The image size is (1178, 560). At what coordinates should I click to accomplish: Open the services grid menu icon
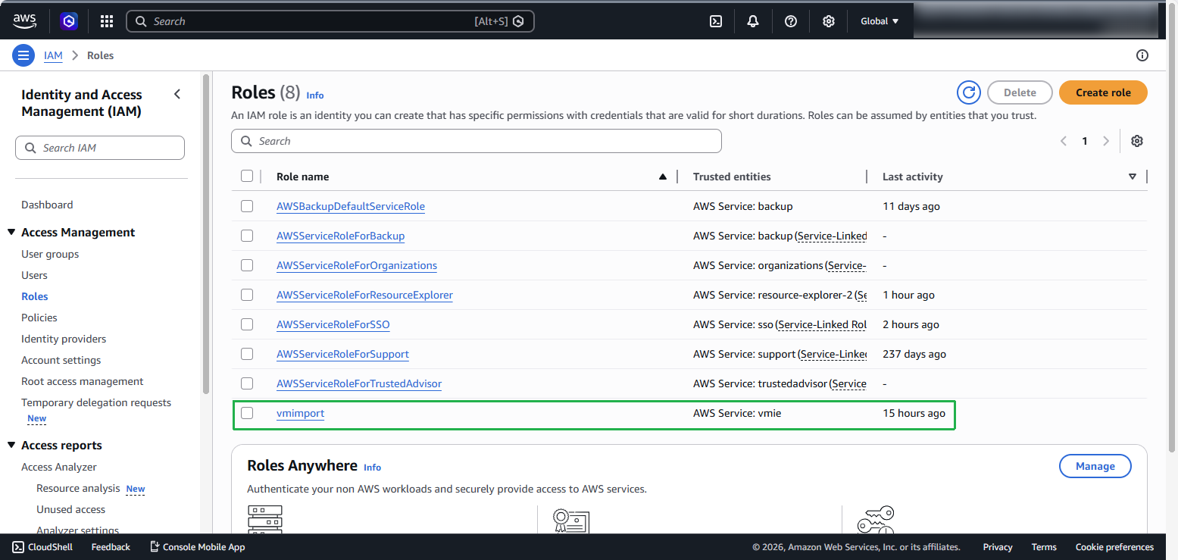[x=107, y=21]
